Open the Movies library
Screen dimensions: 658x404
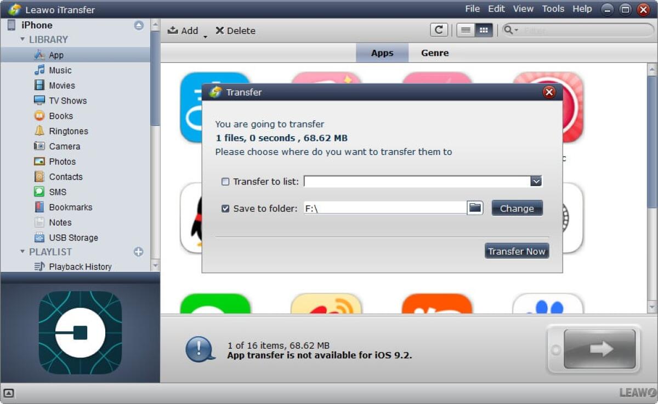coord(62,85)
